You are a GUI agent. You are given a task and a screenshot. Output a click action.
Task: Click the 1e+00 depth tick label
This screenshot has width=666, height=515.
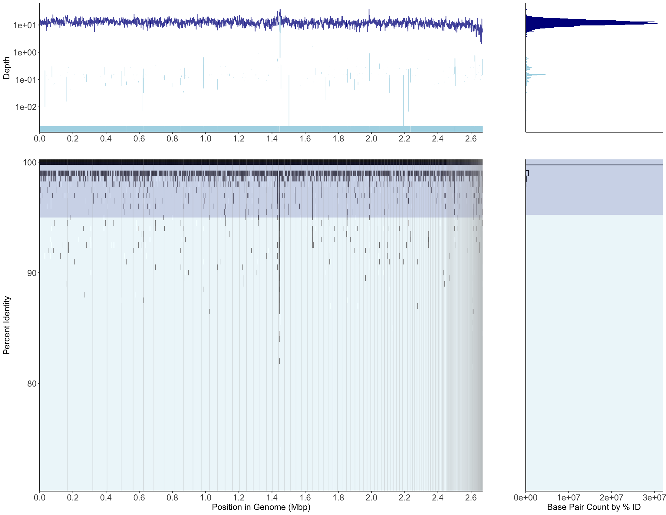[x=25, y=52]
